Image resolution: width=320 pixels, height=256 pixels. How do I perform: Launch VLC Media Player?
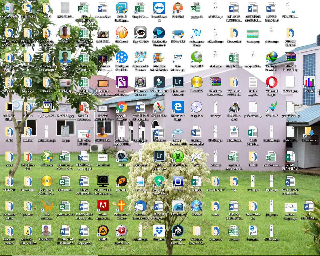(47, 33)
